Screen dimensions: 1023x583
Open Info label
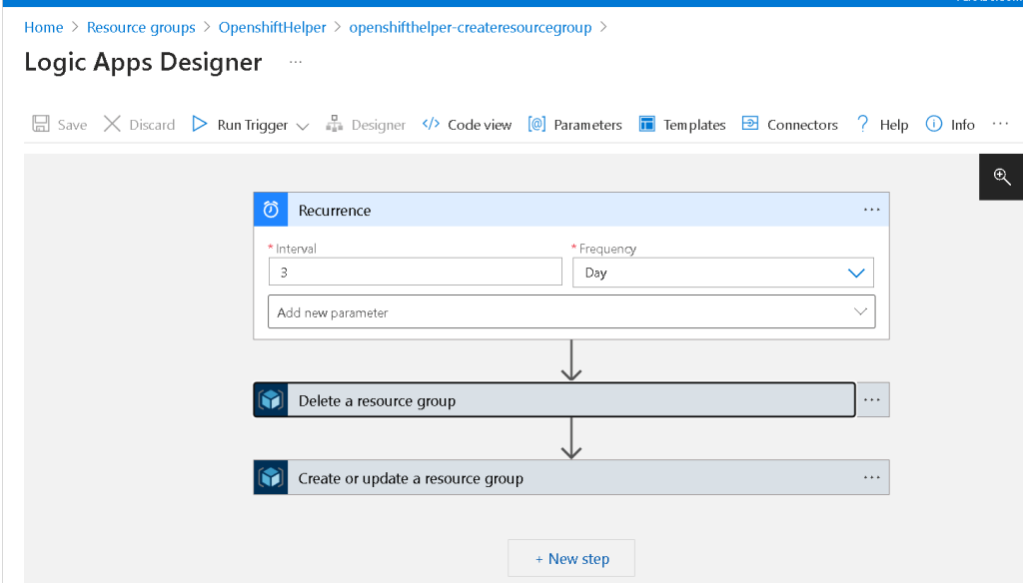[962, 125]
